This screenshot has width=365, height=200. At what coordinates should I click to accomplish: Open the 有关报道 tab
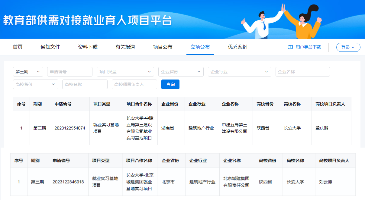pos(125,47)
